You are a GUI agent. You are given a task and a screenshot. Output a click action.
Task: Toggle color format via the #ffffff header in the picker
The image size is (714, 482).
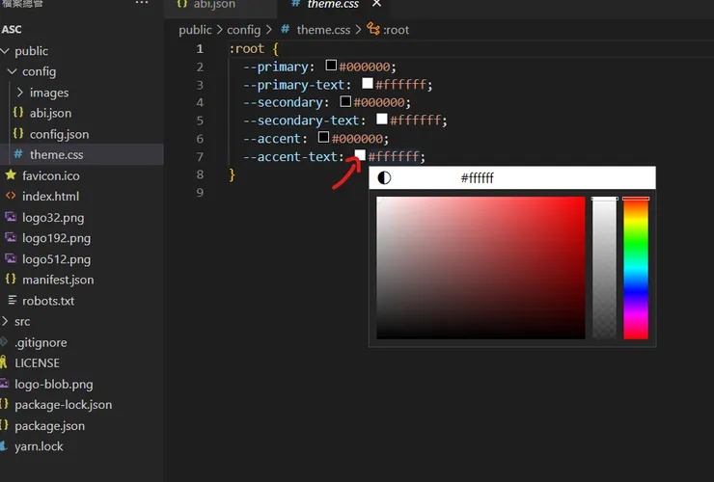coord(478,178)
